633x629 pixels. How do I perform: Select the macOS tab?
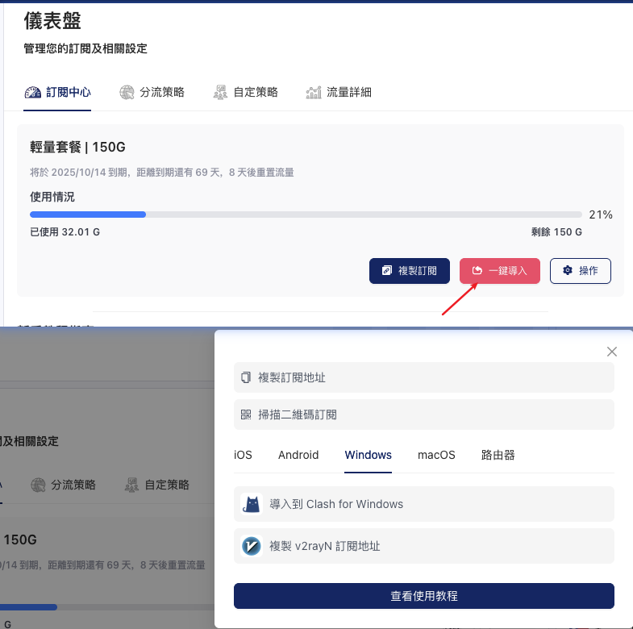(x=436, y=455)
